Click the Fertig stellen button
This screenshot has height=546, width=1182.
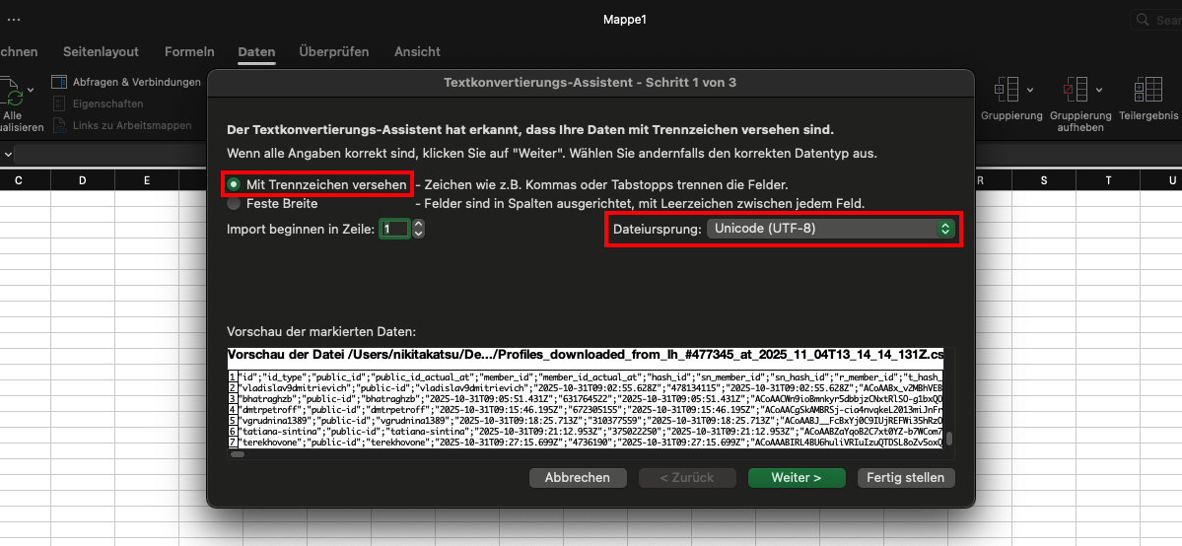905,477
